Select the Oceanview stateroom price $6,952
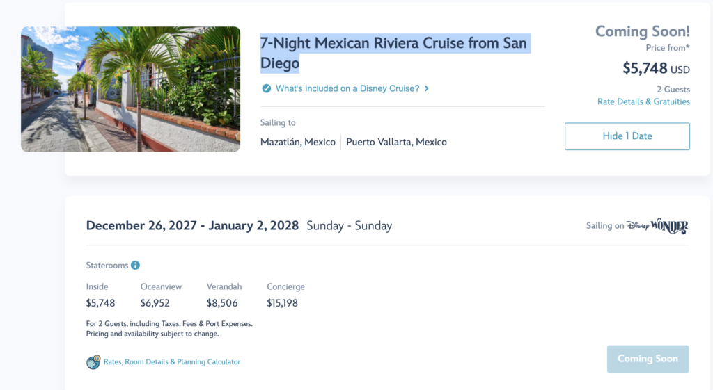This screenshot has width=713, height=390. click(155, 303)
